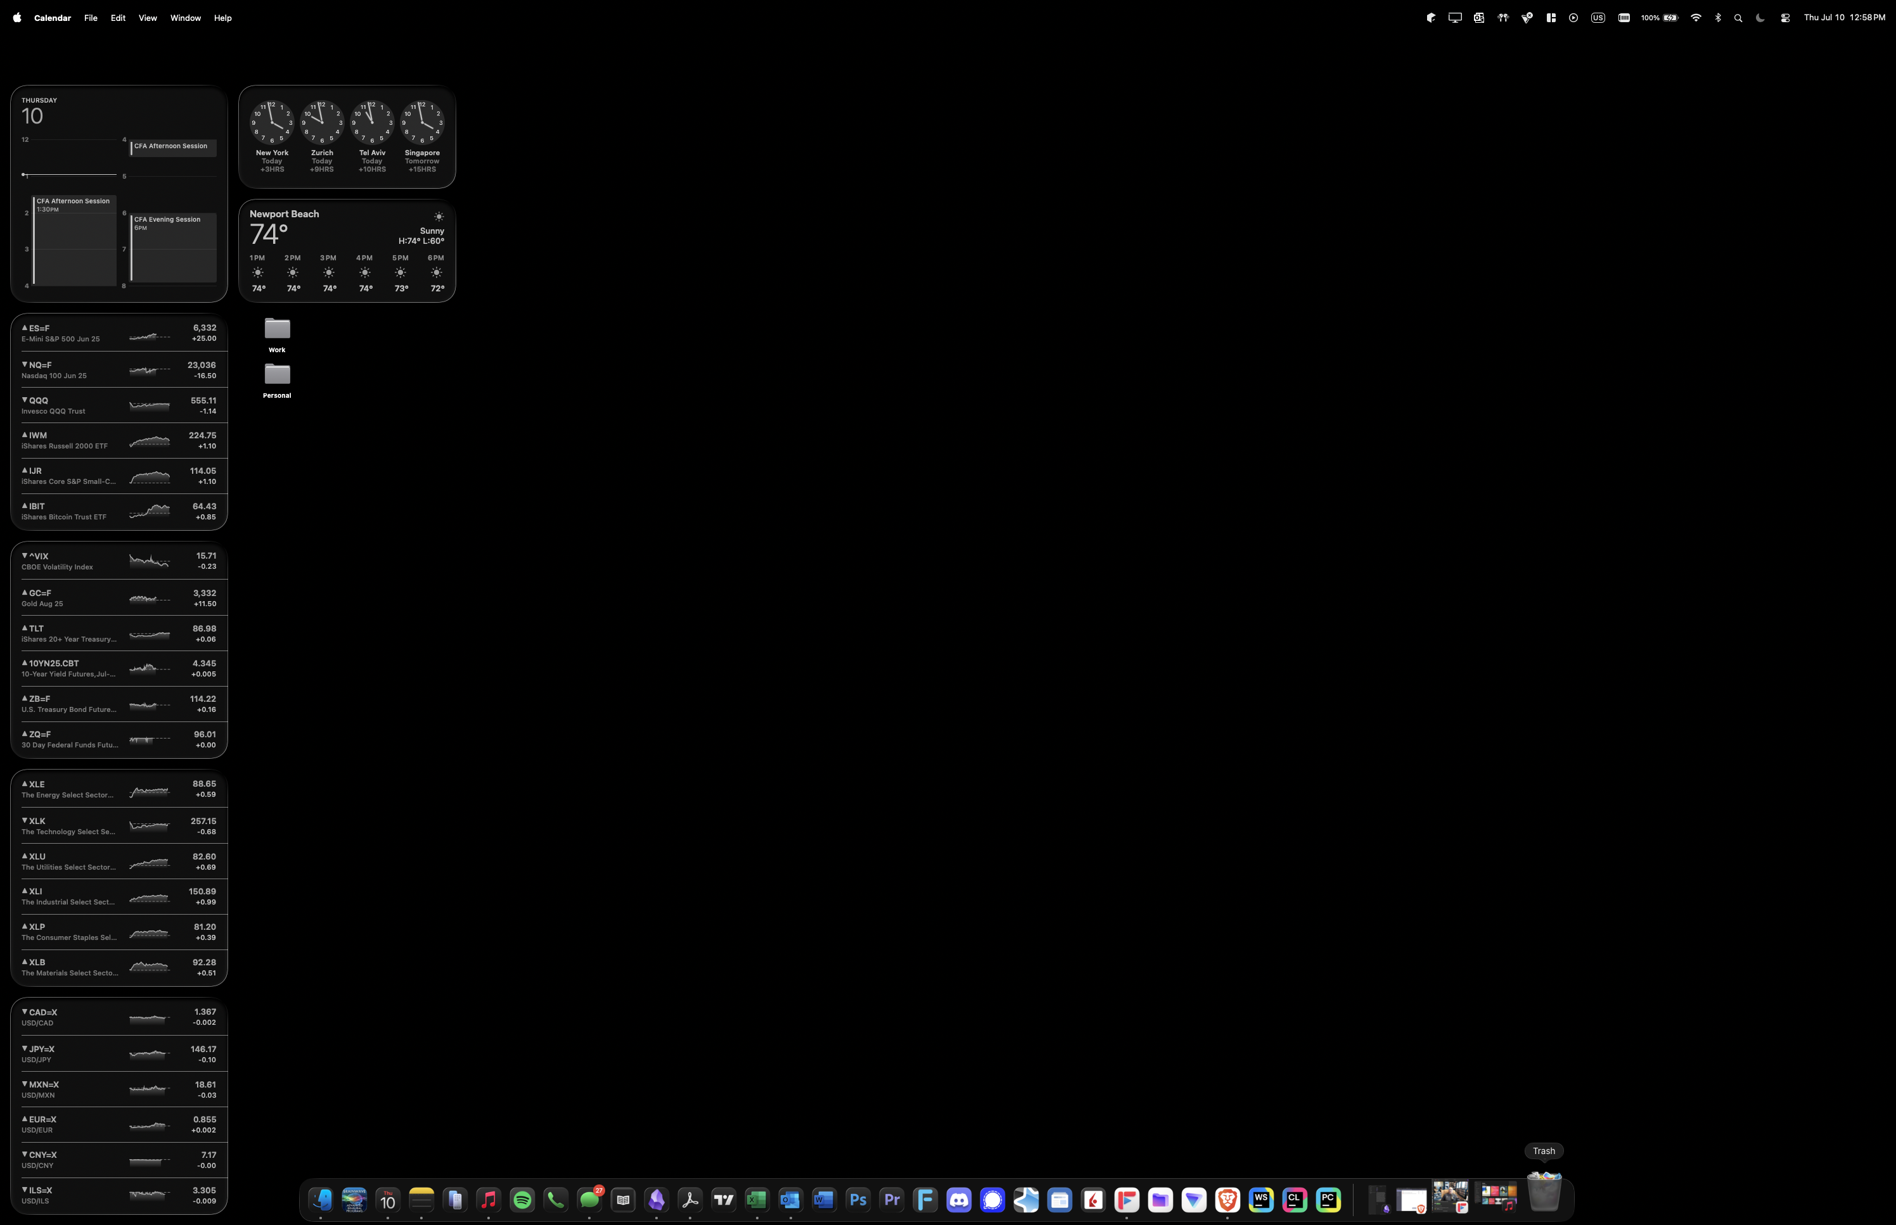The width and height of the screenshot is (1896, 1225).
Task: Launch Spotify from the dock
Action: [522, 1200]
